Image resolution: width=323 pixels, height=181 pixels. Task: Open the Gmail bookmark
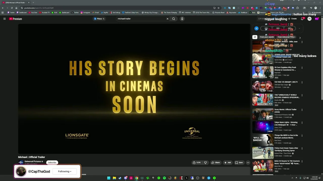(x=95, y=12)
